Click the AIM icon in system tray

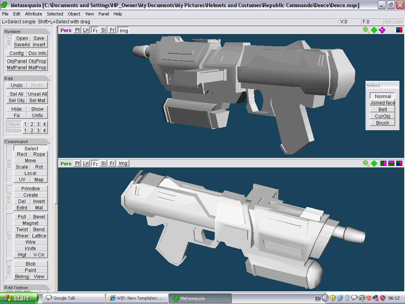369,298
